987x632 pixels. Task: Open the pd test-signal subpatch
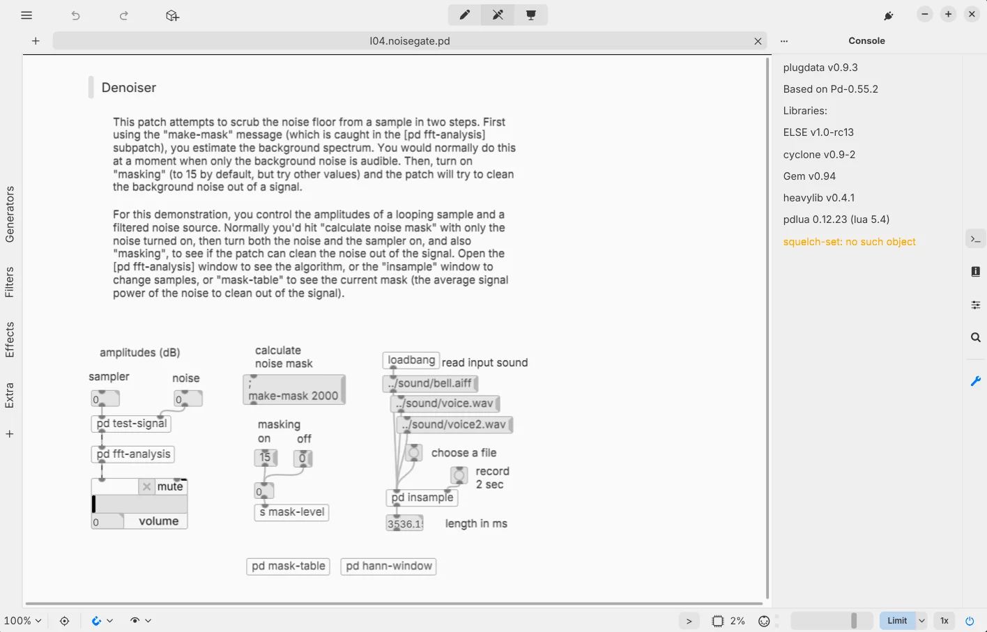point(131,424)
